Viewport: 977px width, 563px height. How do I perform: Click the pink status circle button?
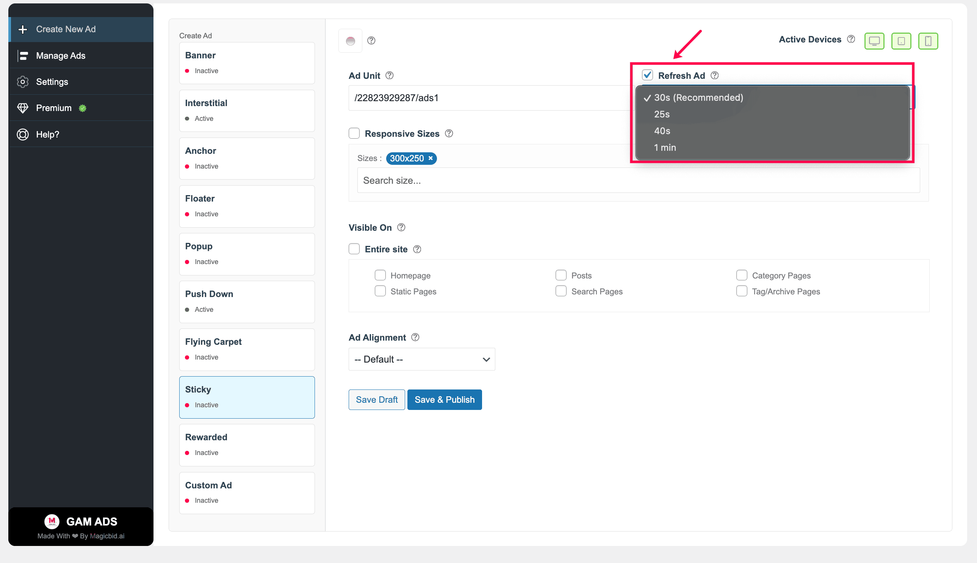point(351,41)
